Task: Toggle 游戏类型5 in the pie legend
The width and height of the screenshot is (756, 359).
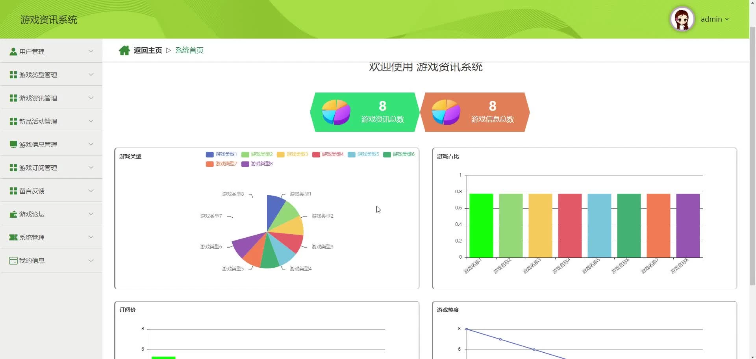Action: click(x=363, y=154)
